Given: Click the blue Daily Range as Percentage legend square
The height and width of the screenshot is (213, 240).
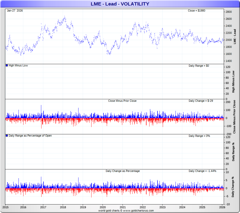Looking at the screenshot, I should tap(7, 136).
